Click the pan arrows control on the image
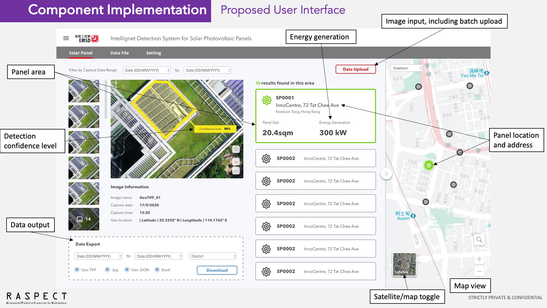 [x=236, y=149]
